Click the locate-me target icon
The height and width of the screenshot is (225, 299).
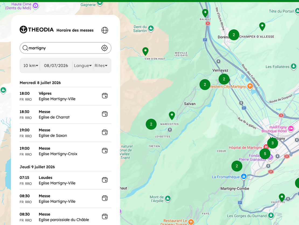(x=105, y=48)
